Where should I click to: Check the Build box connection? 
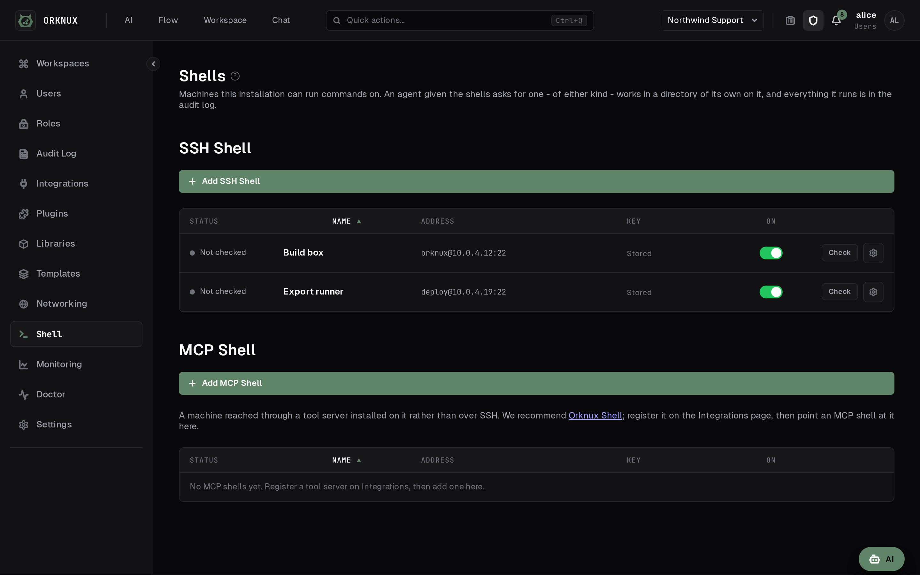point(839,253)
